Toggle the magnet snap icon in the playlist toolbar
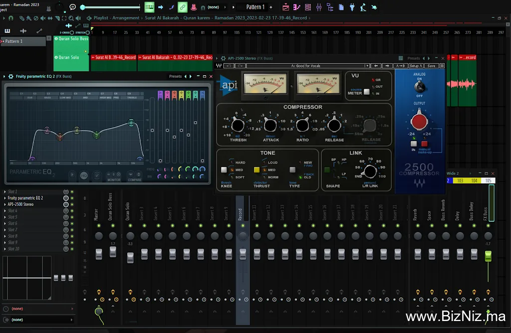511x333 pixels. coord(11,18)
